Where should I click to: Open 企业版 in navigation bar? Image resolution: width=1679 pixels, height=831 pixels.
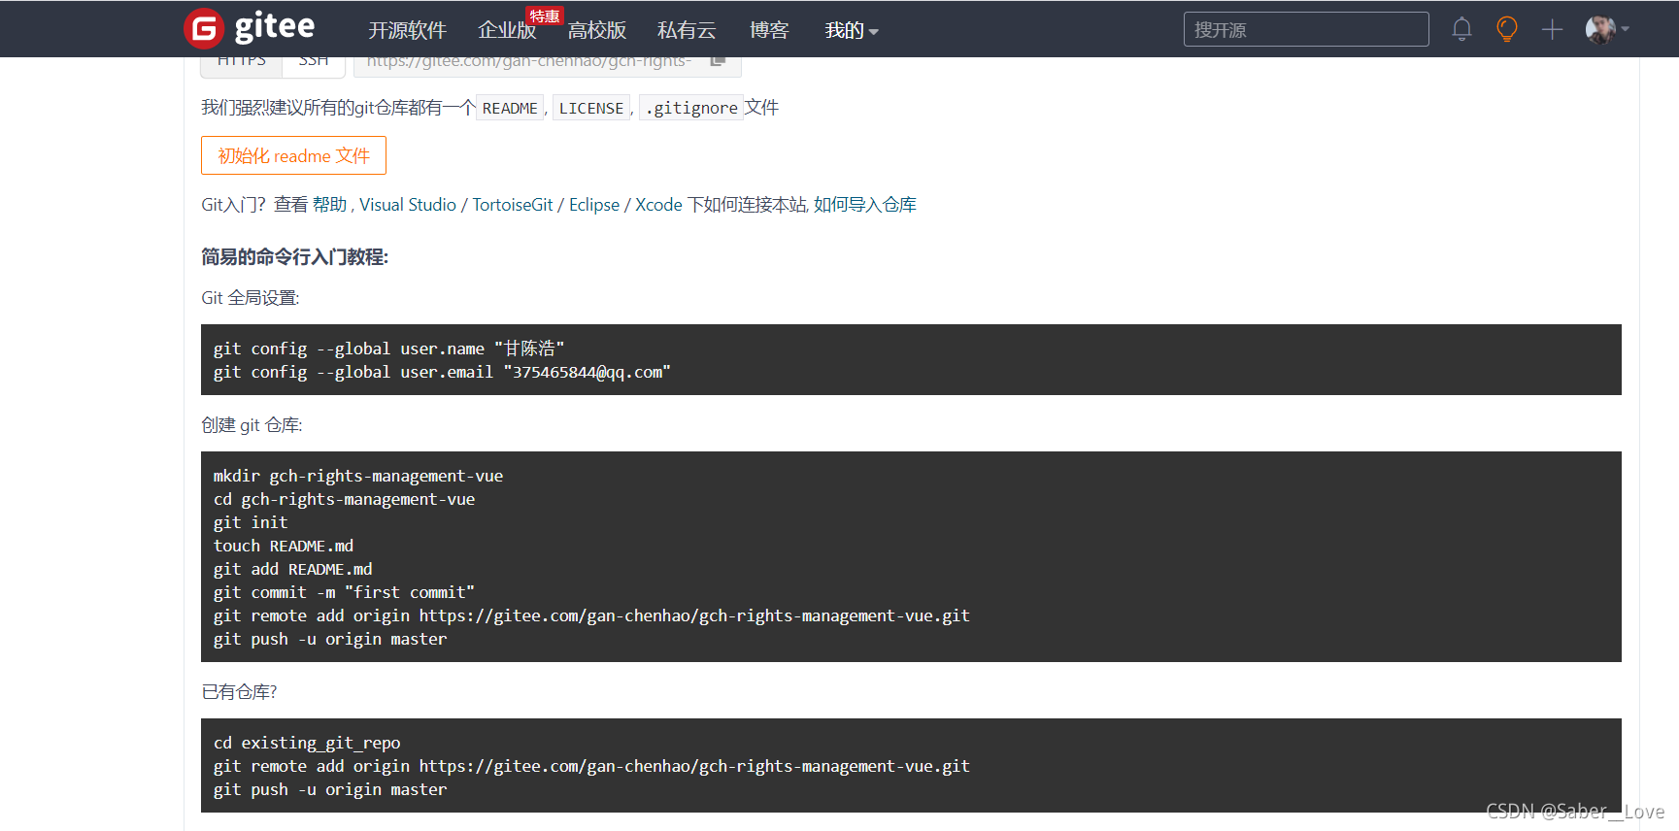[x=507, y=30]
